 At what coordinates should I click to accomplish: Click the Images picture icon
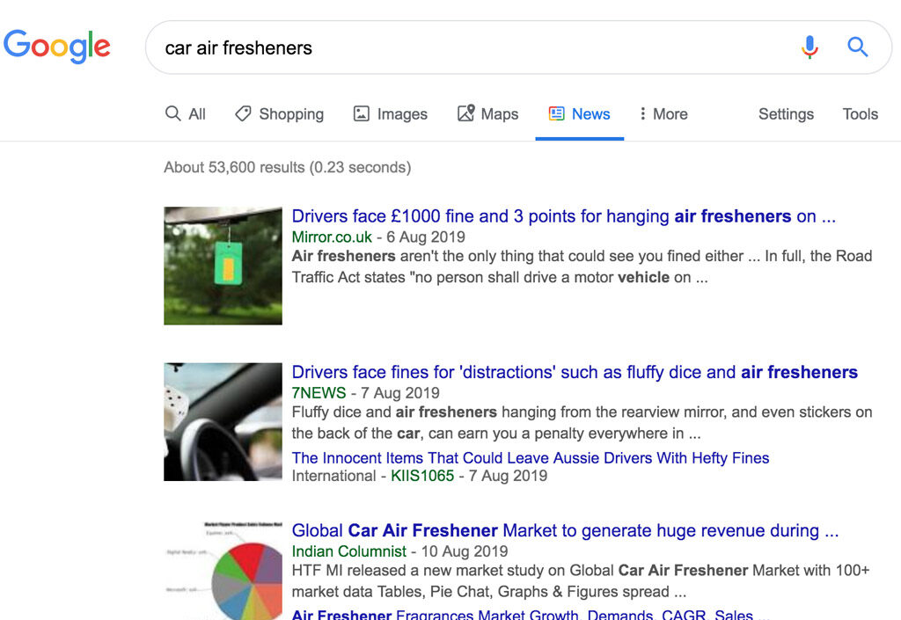point(361,113)
